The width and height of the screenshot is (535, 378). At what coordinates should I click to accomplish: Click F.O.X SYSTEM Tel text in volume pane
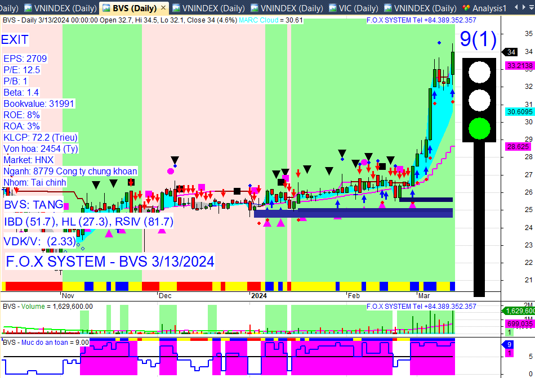tap(421, 307)
